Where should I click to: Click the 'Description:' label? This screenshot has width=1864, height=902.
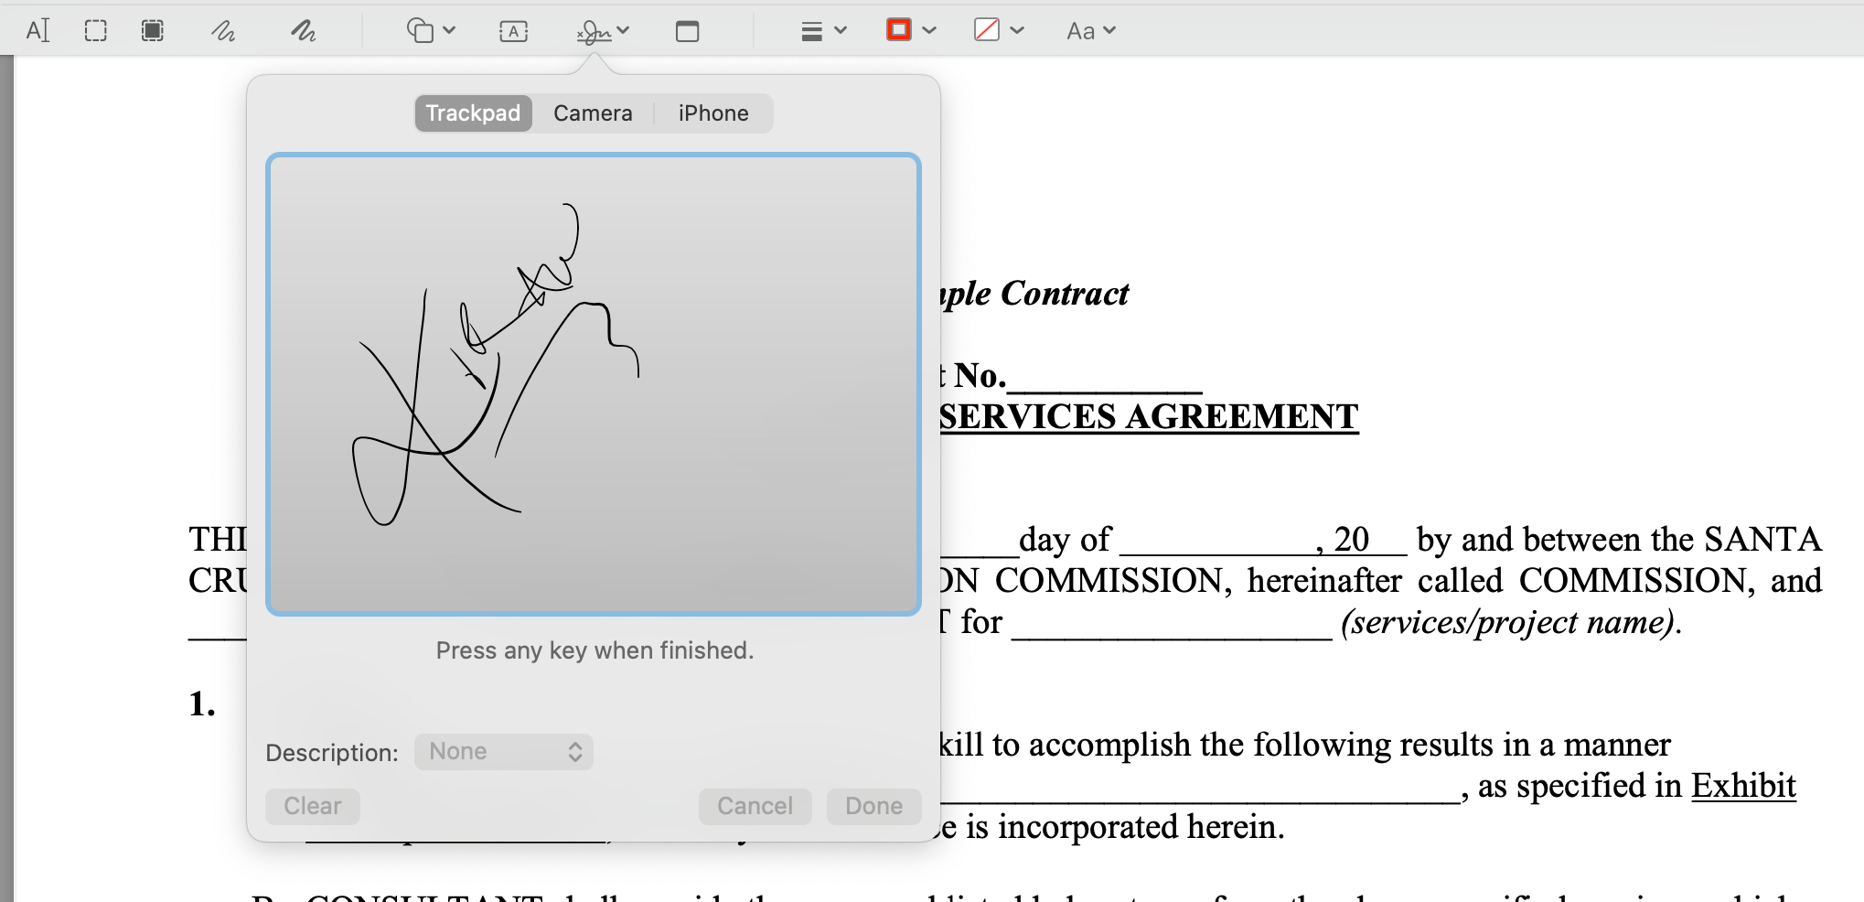[332, 753]
